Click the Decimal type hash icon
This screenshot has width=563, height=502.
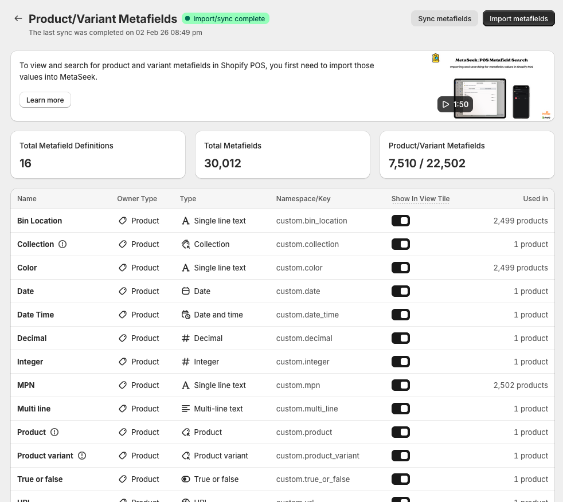[x=185, y=338]
